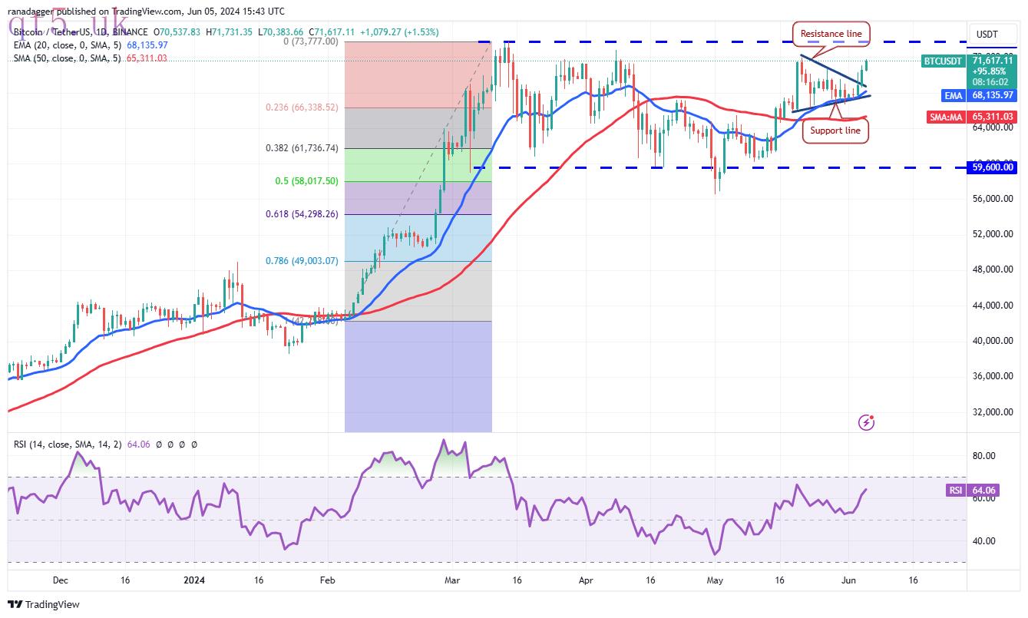Image resolution: width=1028 pixels, height=618 pixels.
Task: Click the "Support line" callout label
Action: (835, 131)
